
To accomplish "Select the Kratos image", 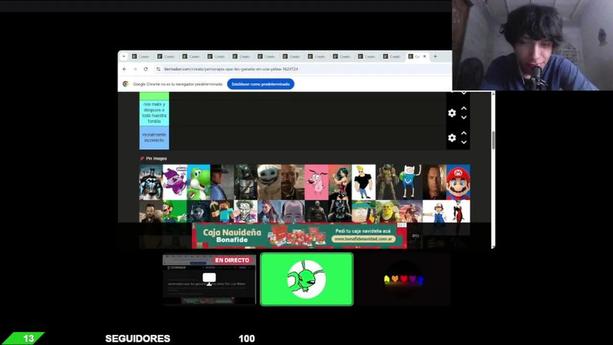I will 317,211.
